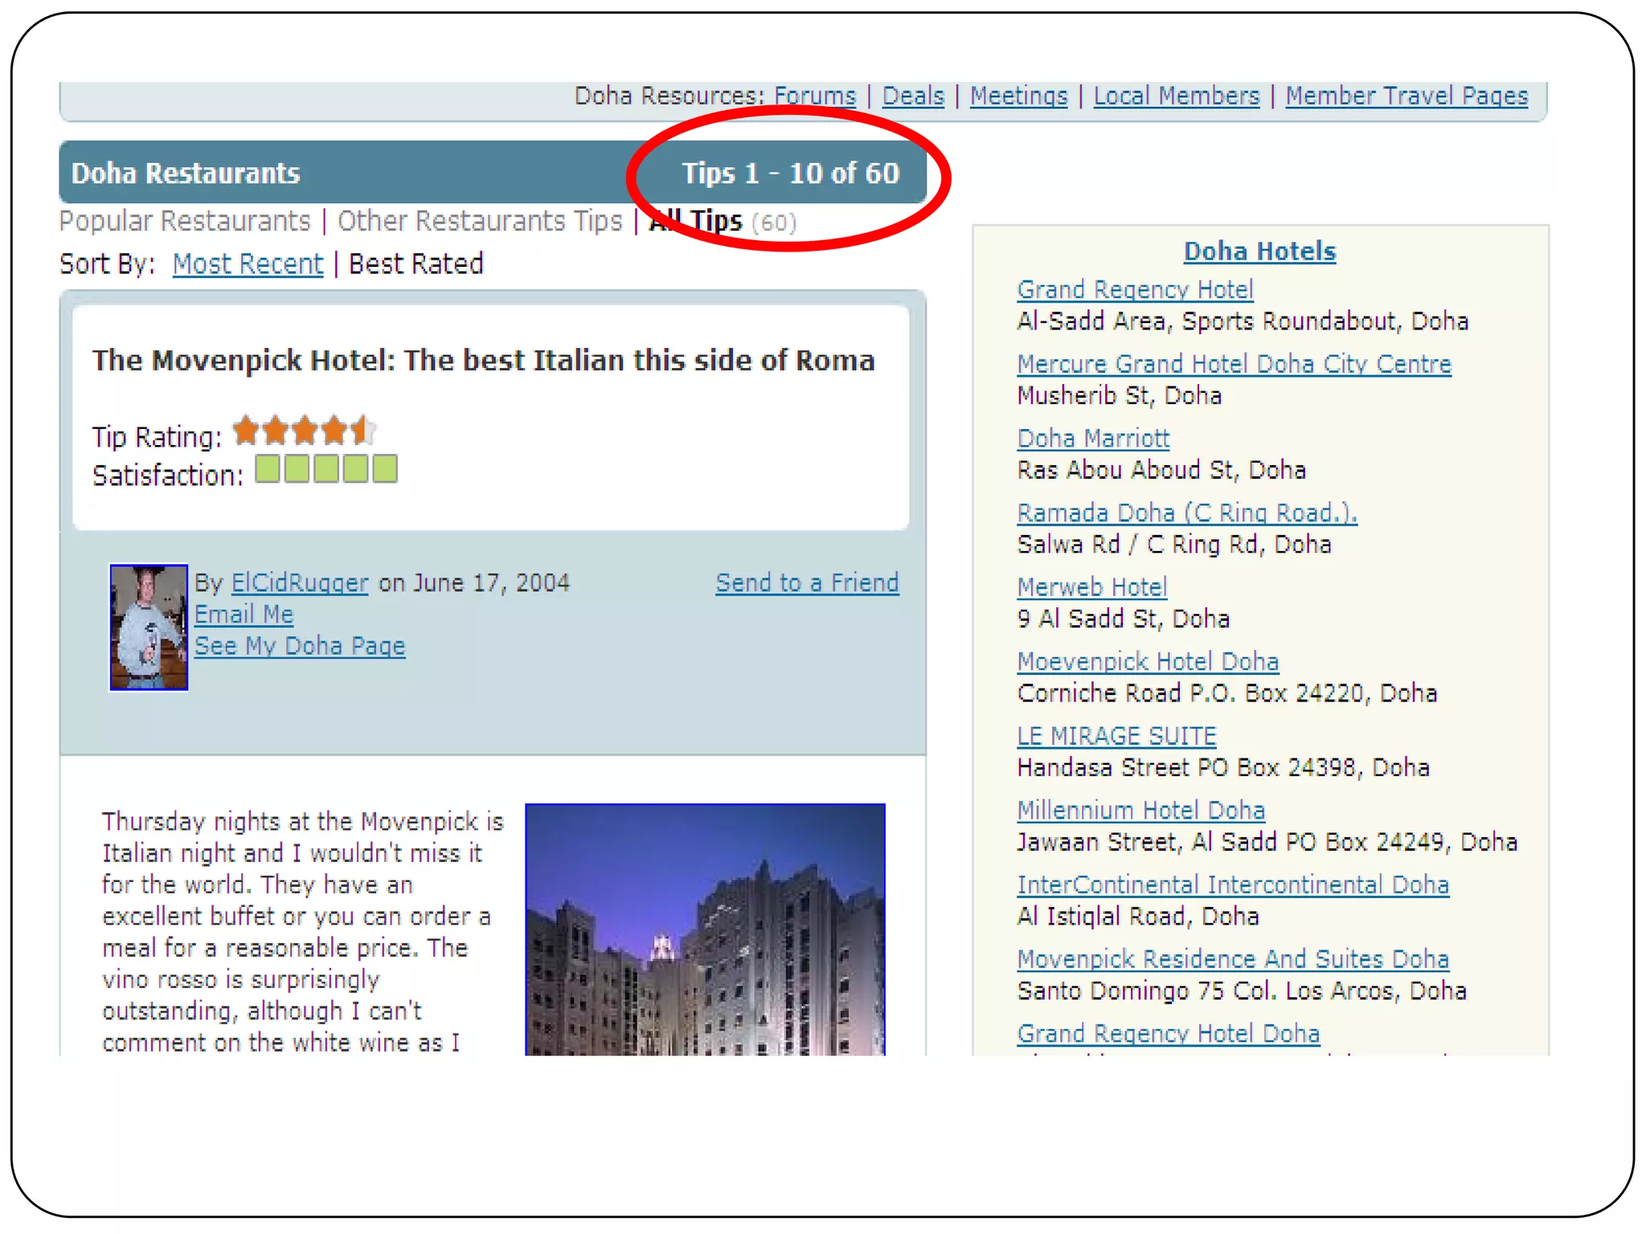Open LE MIRAGE SUITE hotel link

[x=1116, y=736]
